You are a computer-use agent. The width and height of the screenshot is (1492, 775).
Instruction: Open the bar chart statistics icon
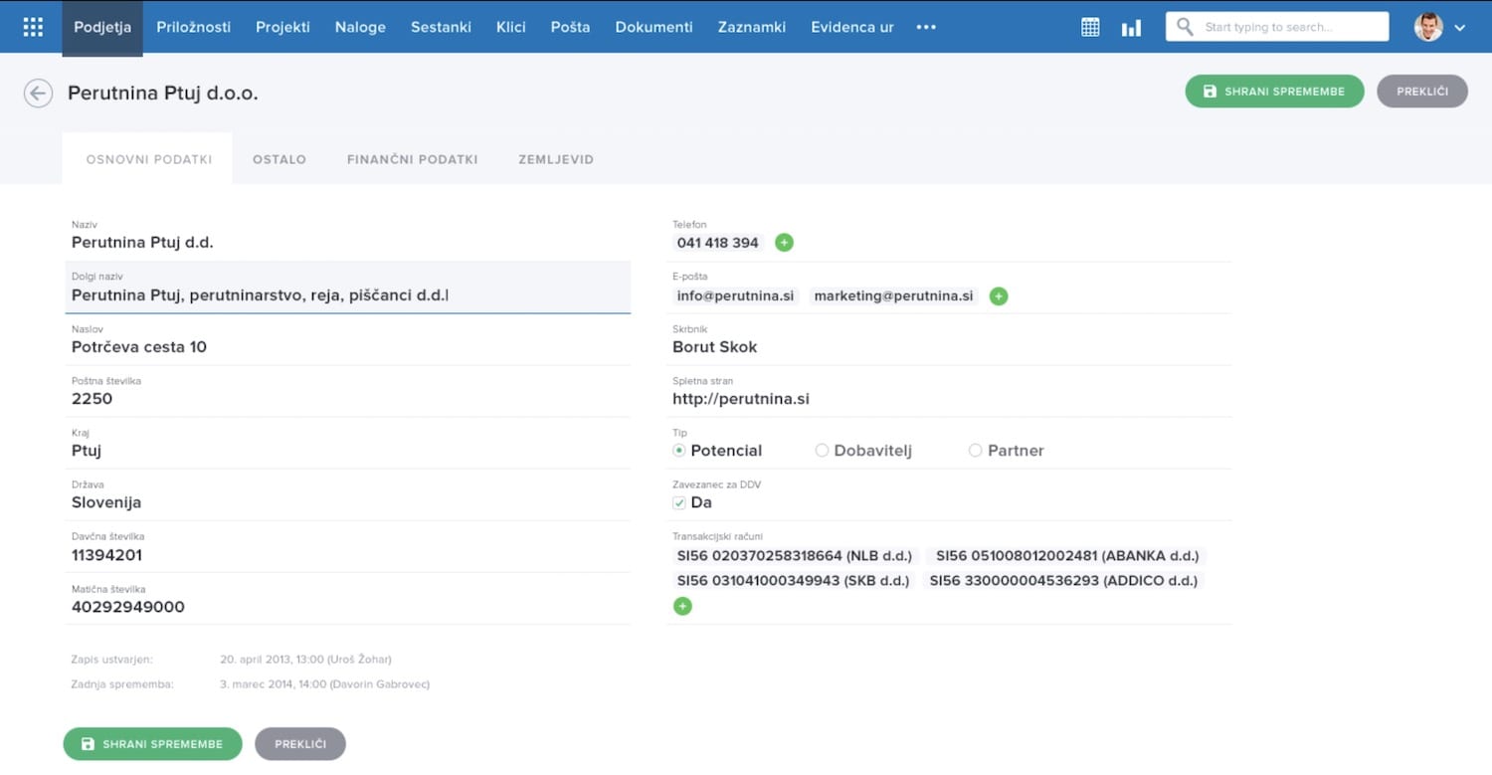coord(1131,27)
